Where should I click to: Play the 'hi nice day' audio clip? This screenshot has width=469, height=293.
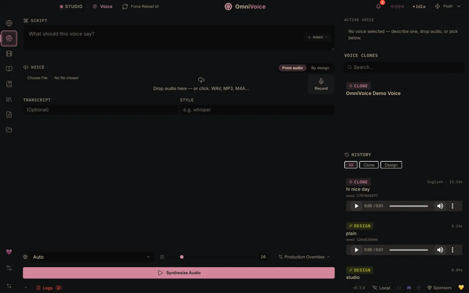tap(356, 206)
